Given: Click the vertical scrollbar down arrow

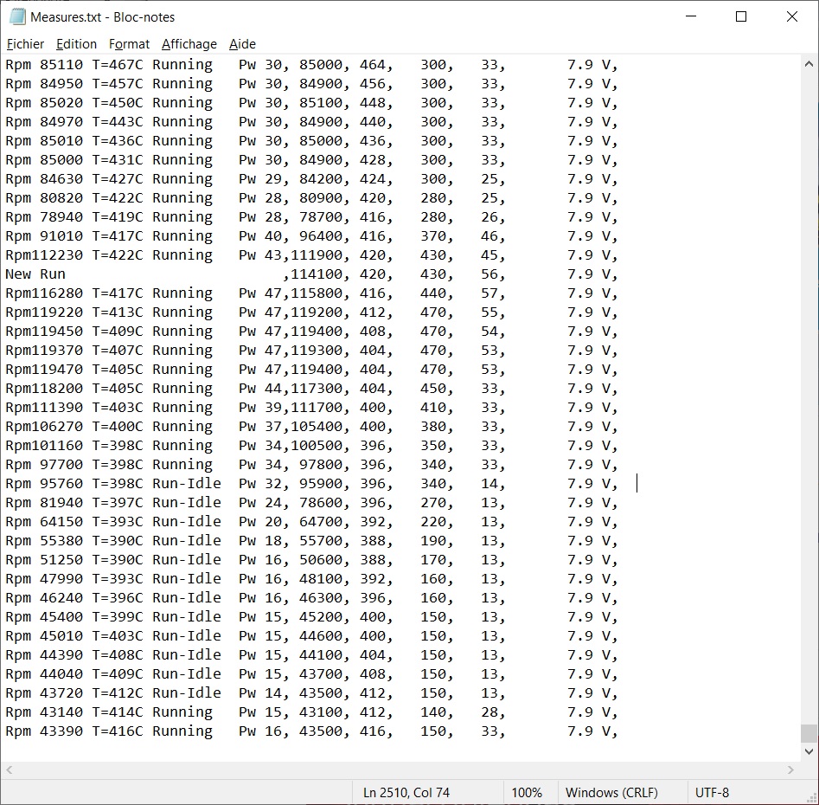Looking at the screenshot, I should 809,751.
